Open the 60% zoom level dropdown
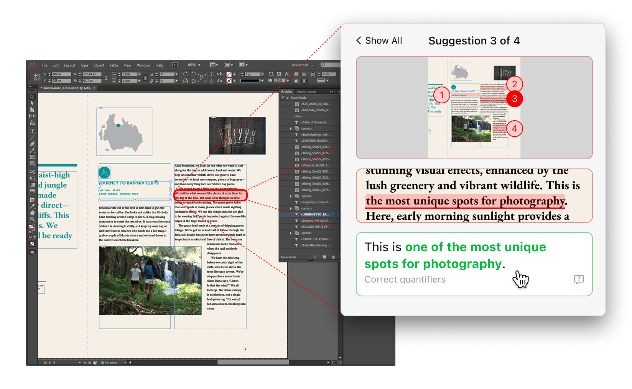 pos(194,65)
